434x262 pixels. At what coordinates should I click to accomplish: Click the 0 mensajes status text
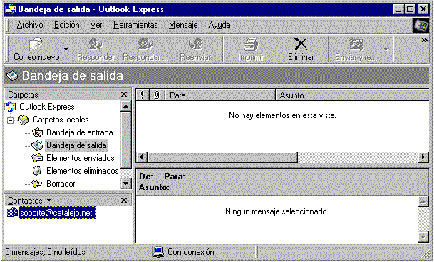(x=45, y=252)
